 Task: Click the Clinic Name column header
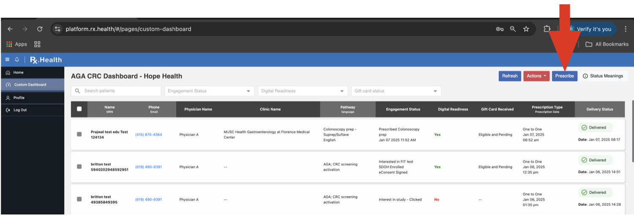[x=270, y=109]
